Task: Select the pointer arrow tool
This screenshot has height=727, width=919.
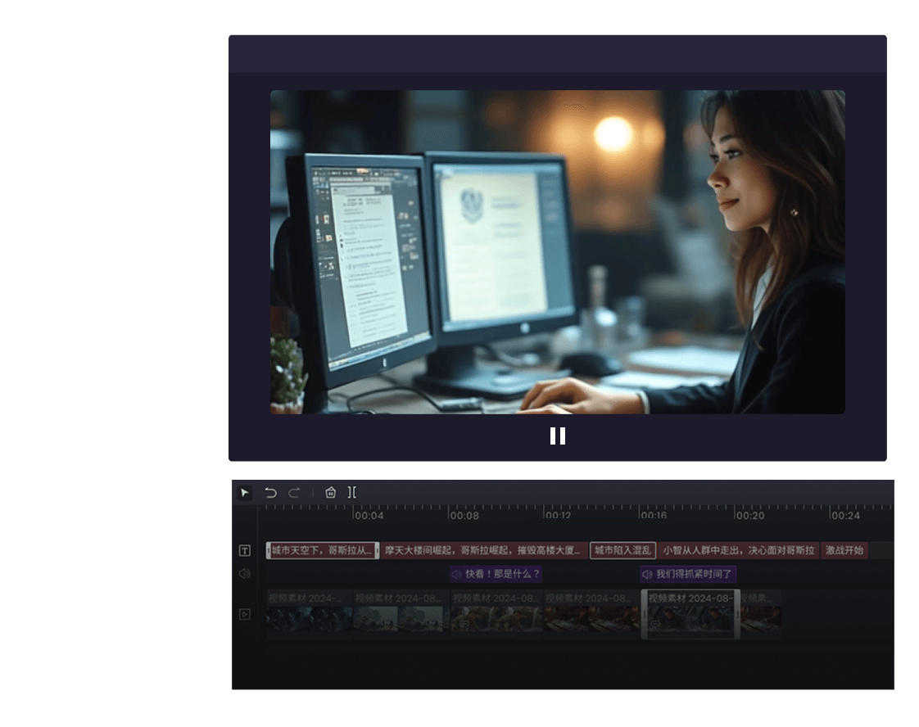Action: [244, 493]
